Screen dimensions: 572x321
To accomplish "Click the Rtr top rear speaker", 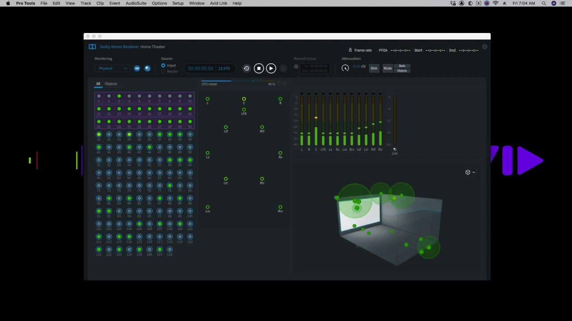I will [x=262, y=179].
